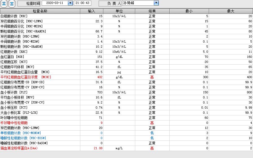Click the minimum value 300 for MCHC

205,77
